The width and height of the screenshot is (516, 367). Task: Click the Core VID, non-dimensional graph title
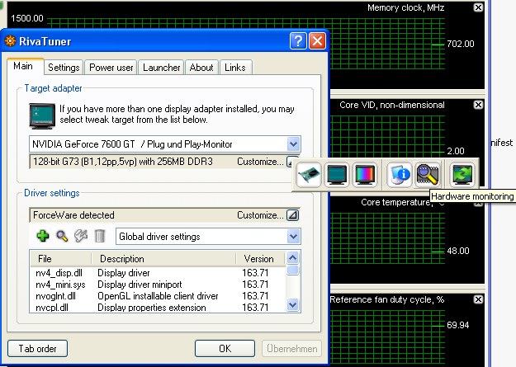pyautogui.click(x=392, y=105)
